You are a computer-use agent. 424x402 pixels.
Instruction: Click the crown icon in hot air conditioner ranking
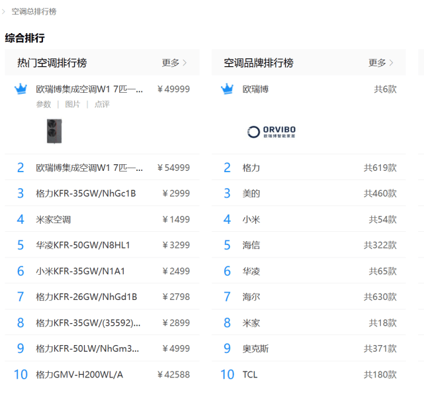coord(21,89)
